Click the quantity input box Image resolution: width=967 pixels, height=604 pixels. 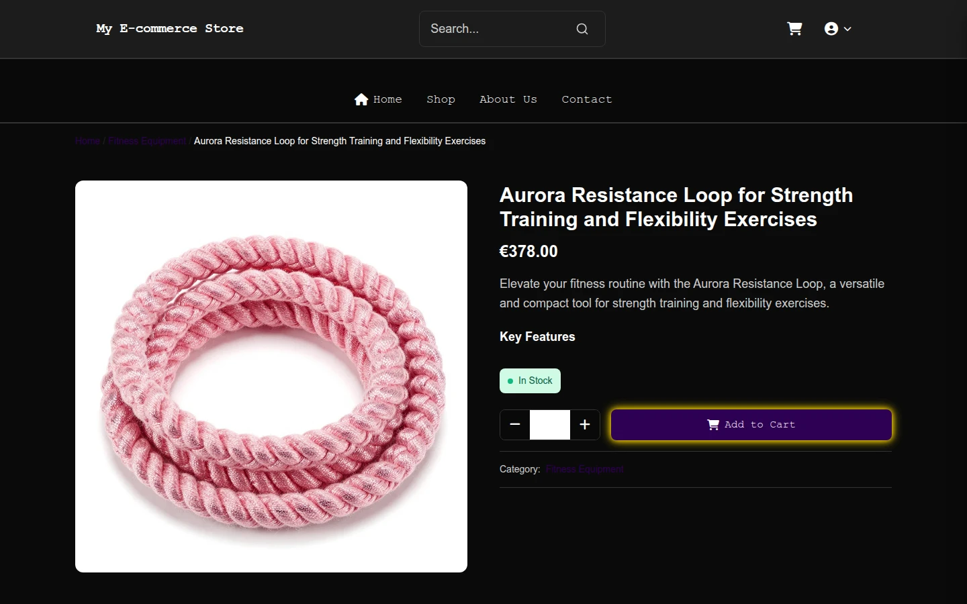(x=550, y=425)
